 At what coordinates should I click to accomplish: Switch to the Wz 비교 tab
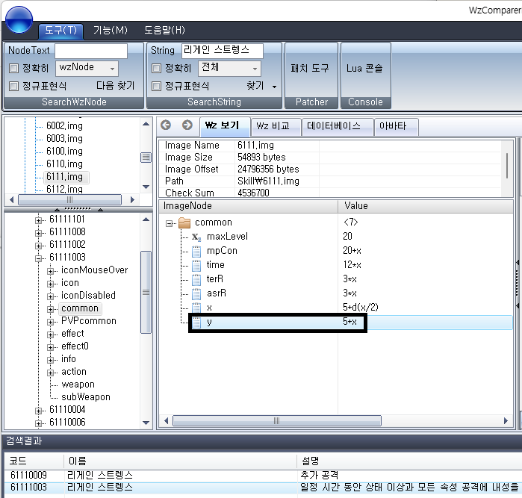276,127
